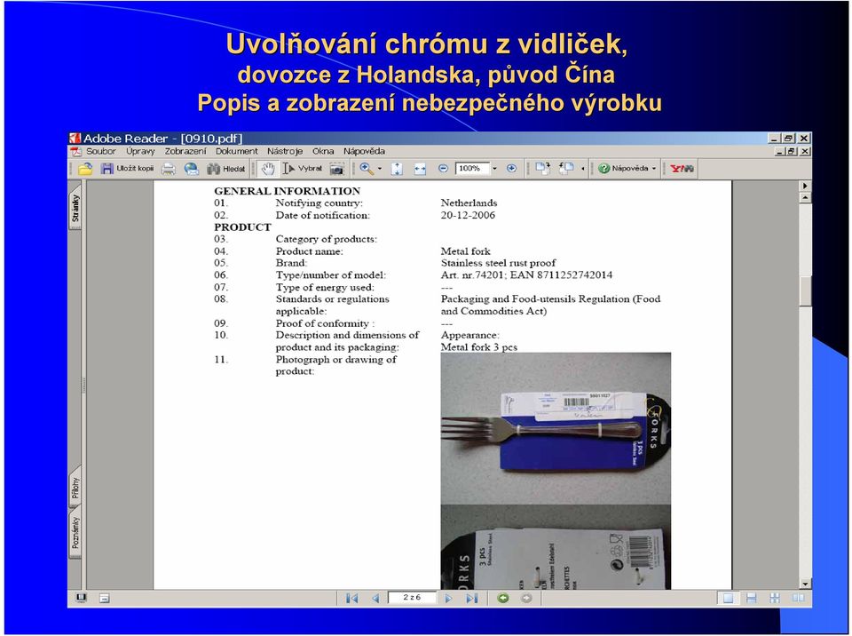The image size is (852, 636).
Task: Open the Soubor menu
Action: coord(101,151)
